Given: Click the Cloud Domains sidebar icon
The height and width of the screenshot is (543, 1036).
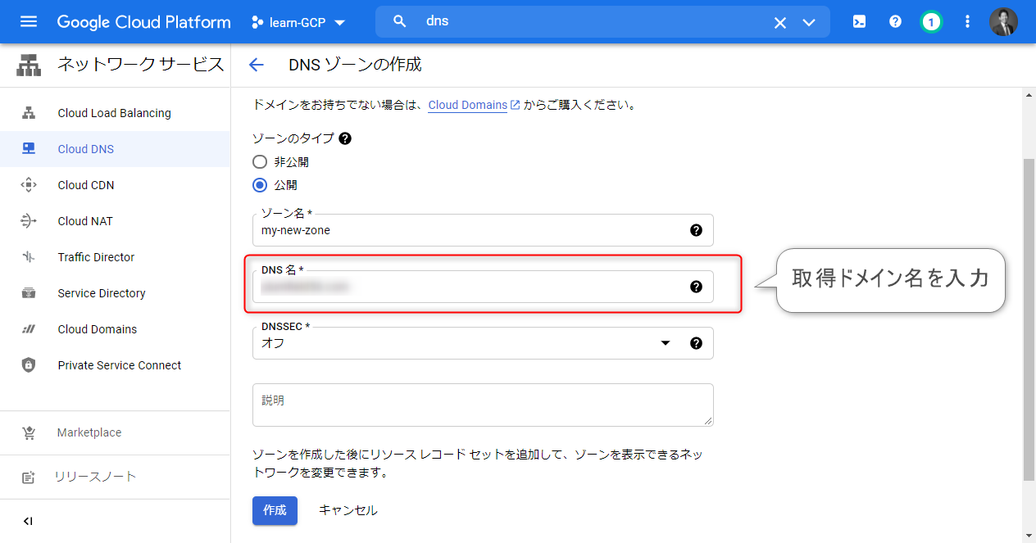Looking at the screenshot, I should 29,329.
